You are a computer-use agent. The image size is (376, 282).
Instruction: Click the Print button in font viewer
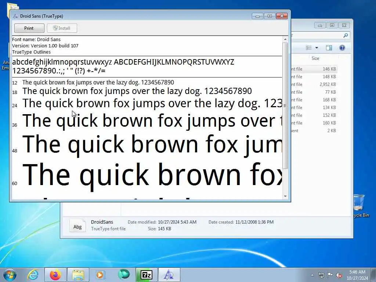[29, 28]
